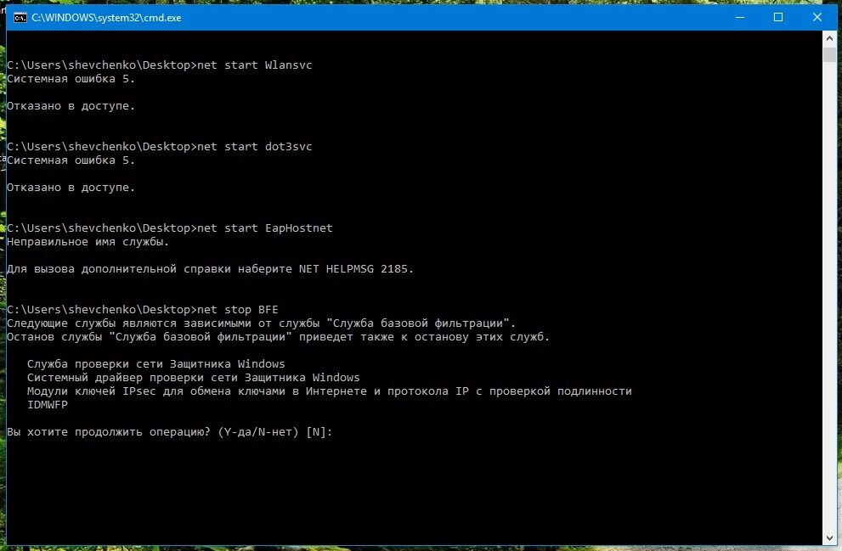
Task: Click the scrollbar up arrow
Action: pos(829,38)
